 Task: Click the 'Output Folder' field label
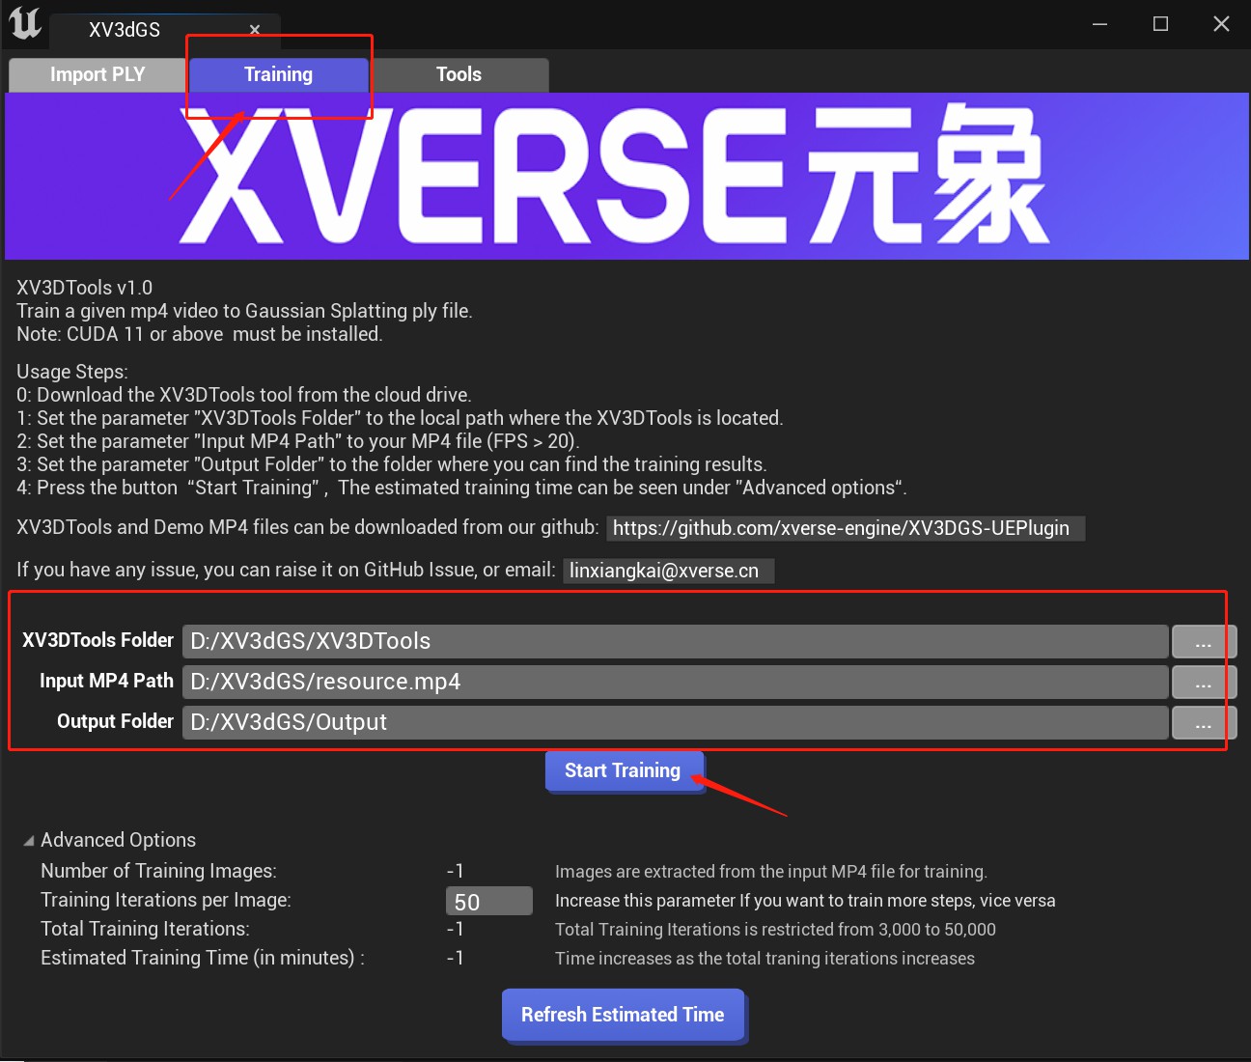(x=115, y=721)
